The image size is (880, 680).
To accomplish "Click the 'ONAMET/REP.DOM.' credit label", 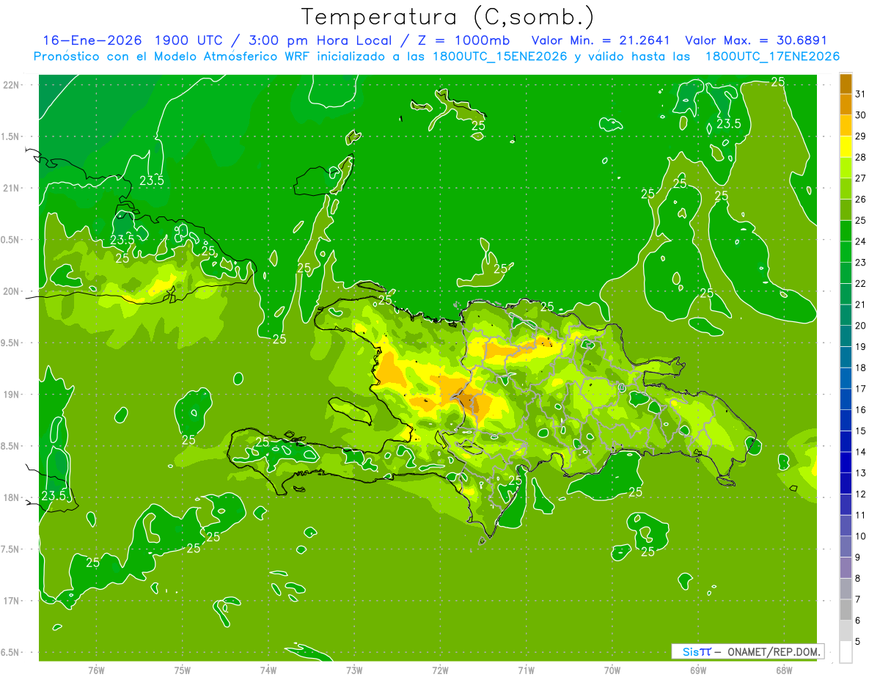I will pos(774,651).
